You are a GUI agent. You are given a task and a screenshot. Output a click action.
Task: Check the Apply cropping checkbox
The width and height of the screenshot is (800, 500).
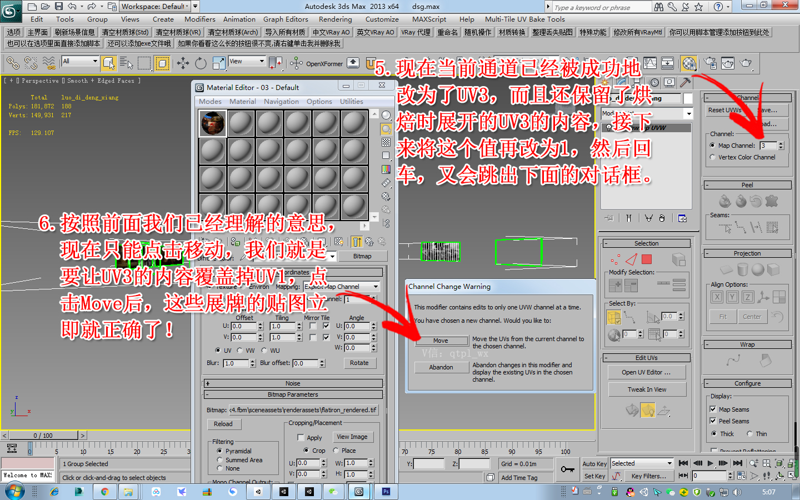pos(301,438)
